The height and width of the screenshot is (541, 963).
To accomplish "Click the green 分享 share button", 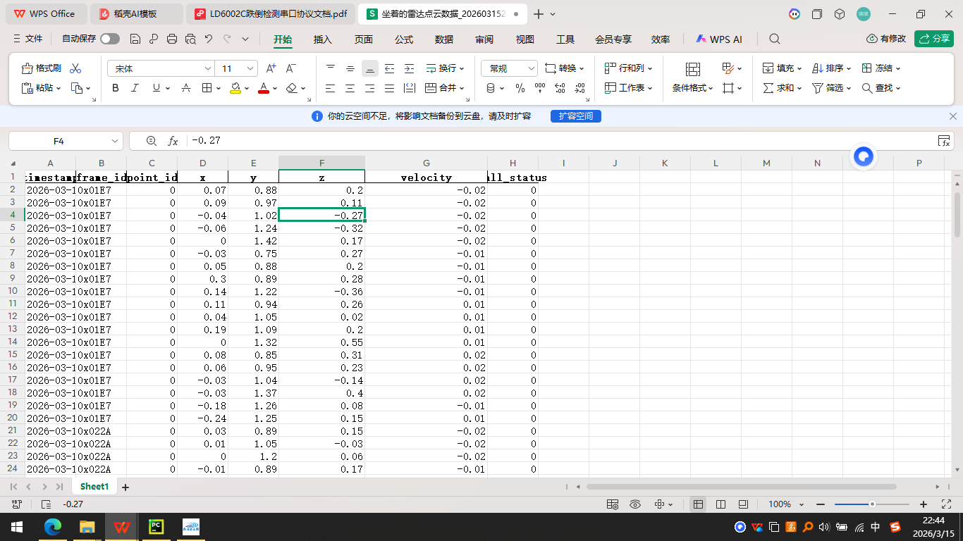I will click(x=933, y=39).
